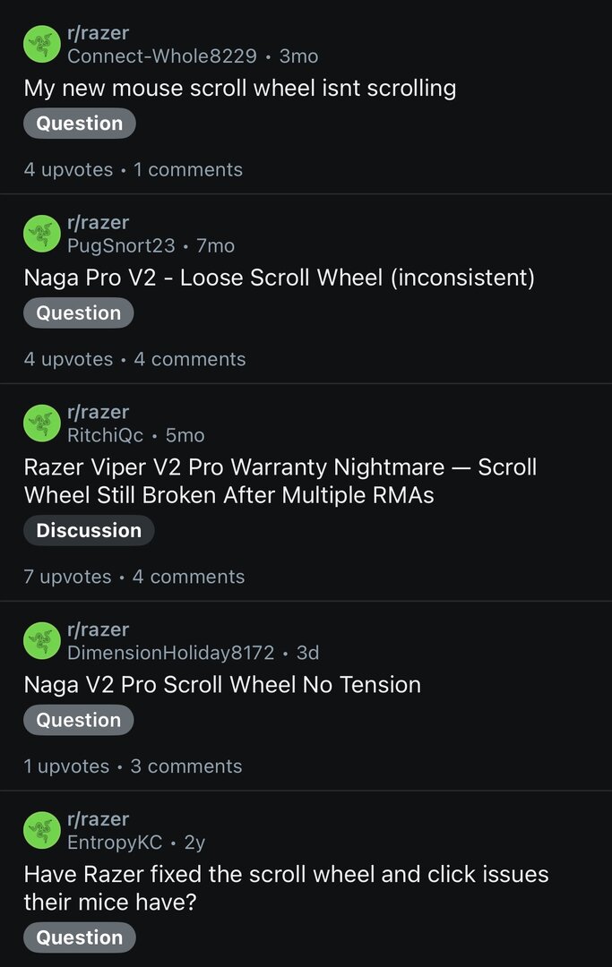The height and width of the screenshot is (967, 612).
Task: Open the 1 upvotes 3 comments line
Action: pyautogui.click(x=133, y=766)
